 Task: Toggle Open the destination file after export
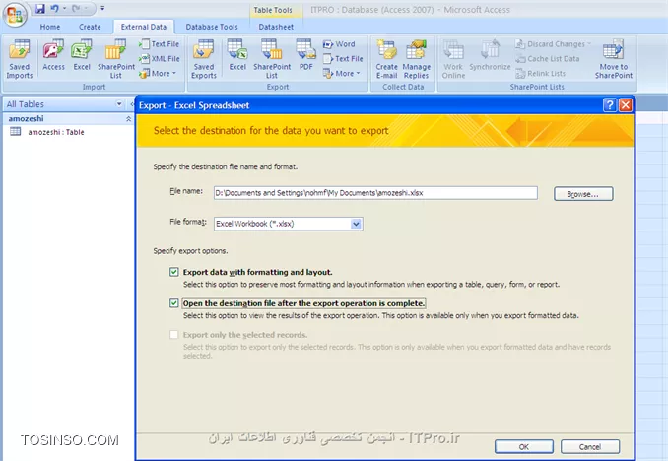(173, 303)
